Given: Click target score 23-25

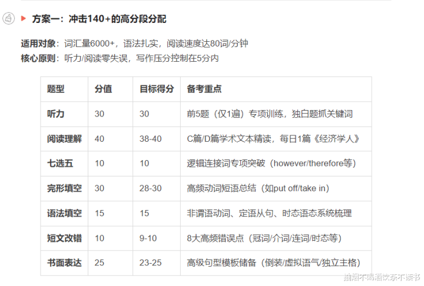Looking at the screenshot, I should pos(150,262).
